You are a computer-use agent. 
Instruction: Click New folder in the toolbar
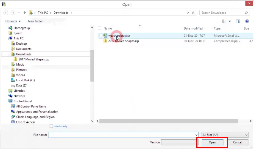35,21
